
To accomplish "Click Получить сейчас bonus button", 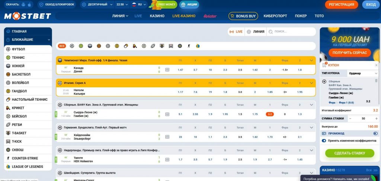I will pyautogui.click(x=350, y=53).
